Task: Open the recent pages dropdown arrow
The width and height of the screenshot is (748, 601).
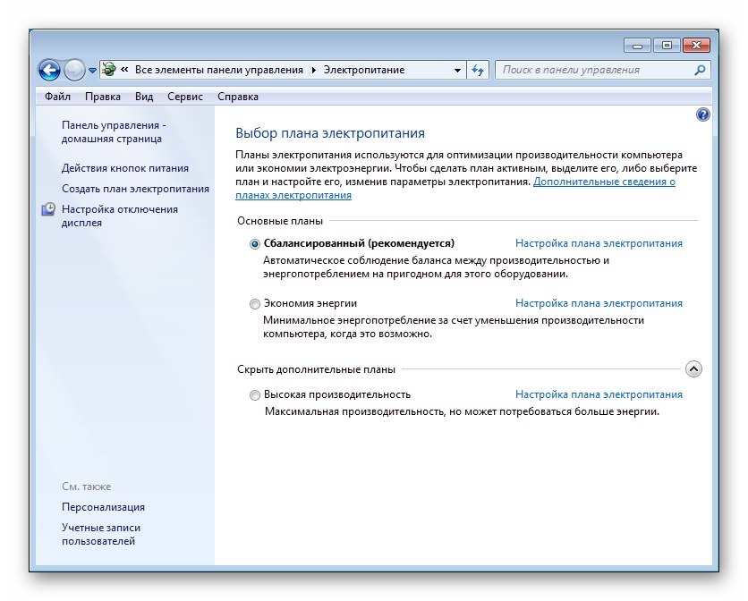Action: point(92,71)
